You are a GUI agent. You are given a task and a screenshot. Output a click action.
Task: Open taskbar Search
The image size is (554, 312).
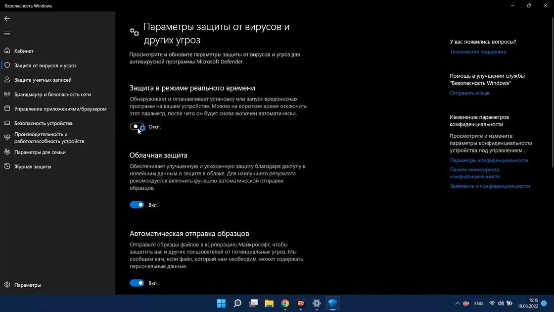pos(237,303)
